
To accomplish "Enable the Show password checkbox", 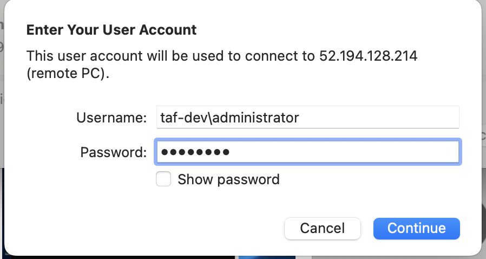I will (163, 179).
